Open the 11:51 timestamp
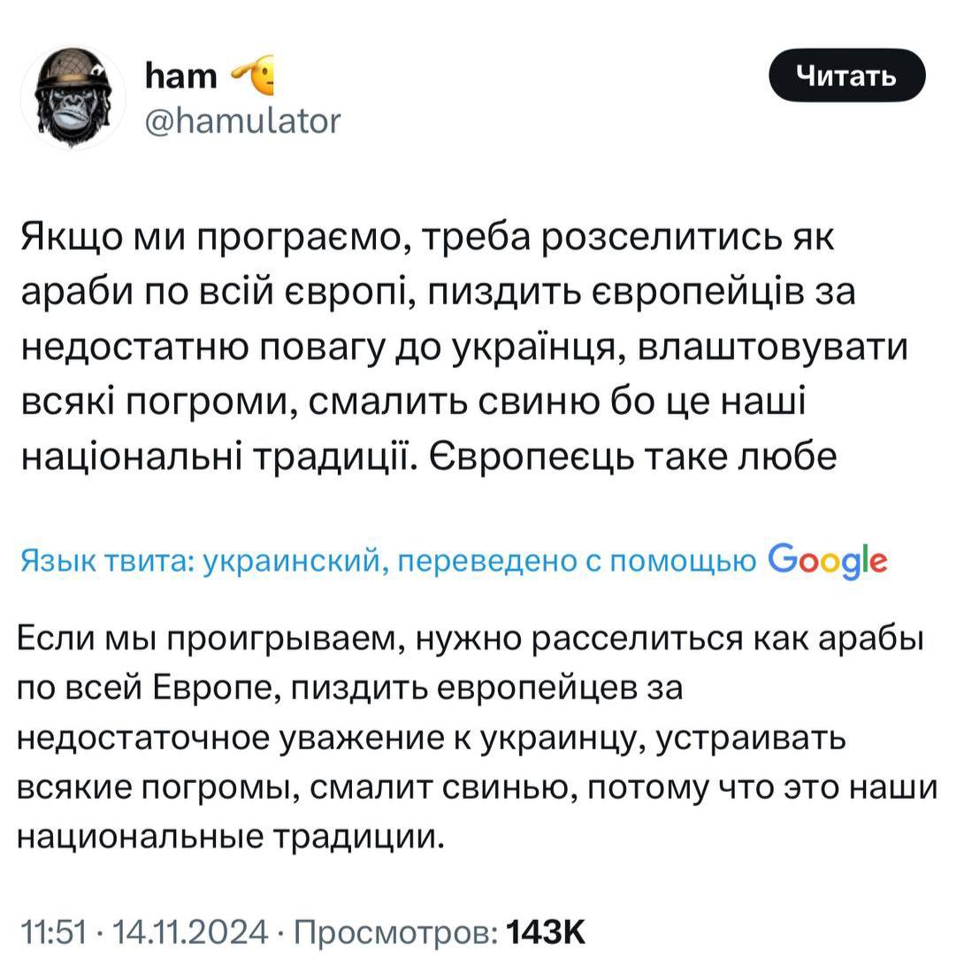This screenshot has width=964, height=966. point(54,931)
